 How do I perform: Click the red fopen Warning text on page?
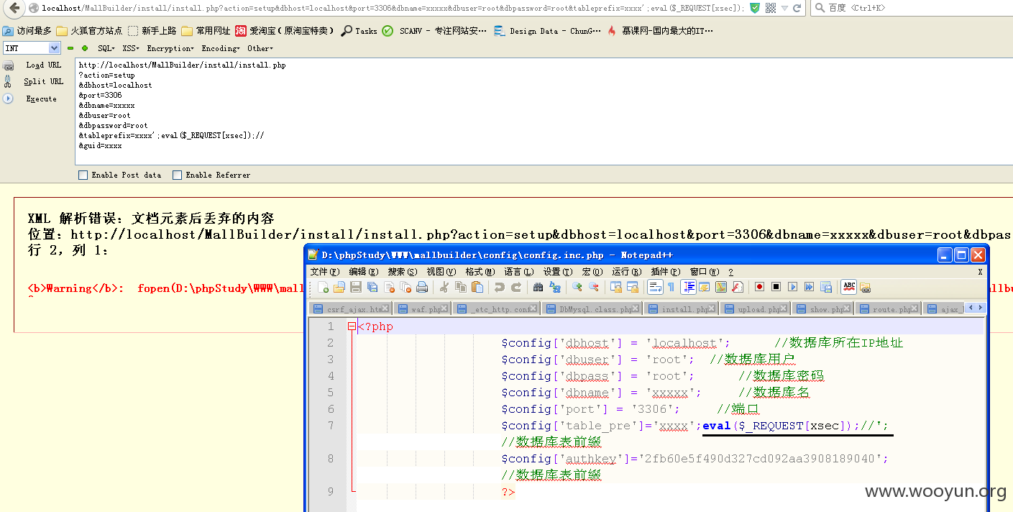(x=165, y=288)
